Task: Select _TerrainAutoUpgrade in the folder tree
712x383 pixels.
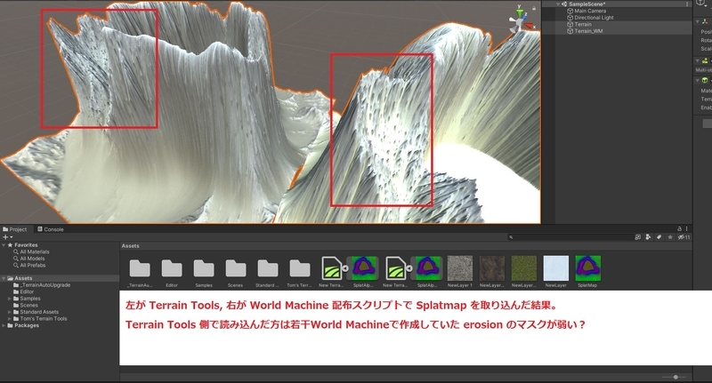Action: [x=45, y=285]
